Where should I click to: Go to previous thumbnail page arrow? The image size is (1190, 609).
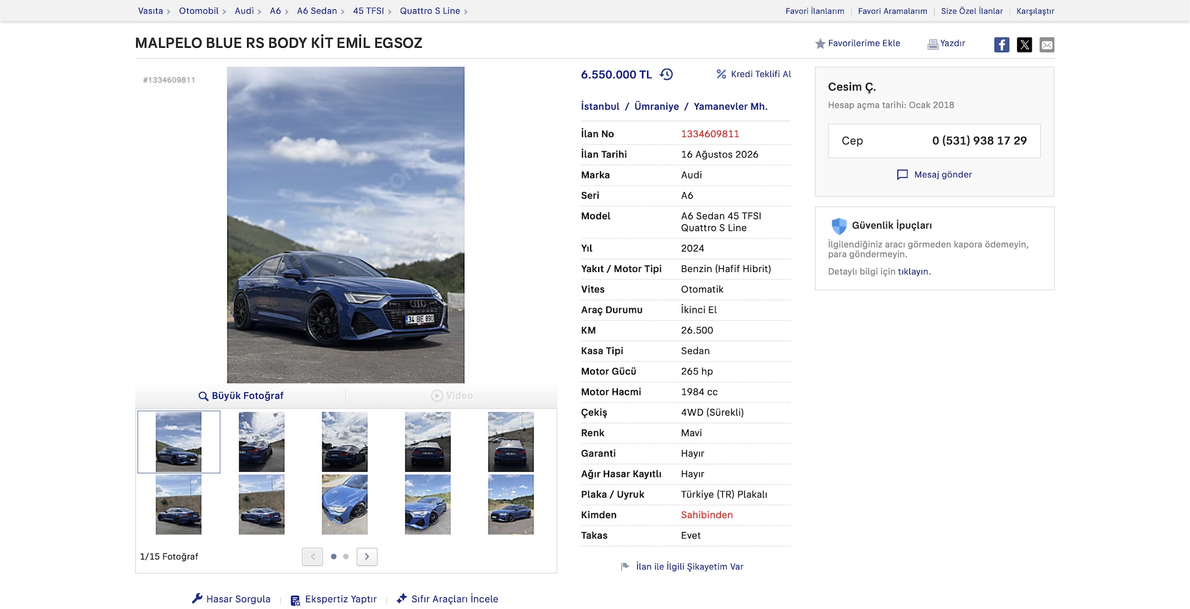coord(312,556)
